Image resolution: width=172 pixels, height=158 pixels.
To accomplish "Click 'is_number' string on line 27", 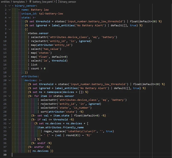I will pyautogui.click(x=82, y=108).
